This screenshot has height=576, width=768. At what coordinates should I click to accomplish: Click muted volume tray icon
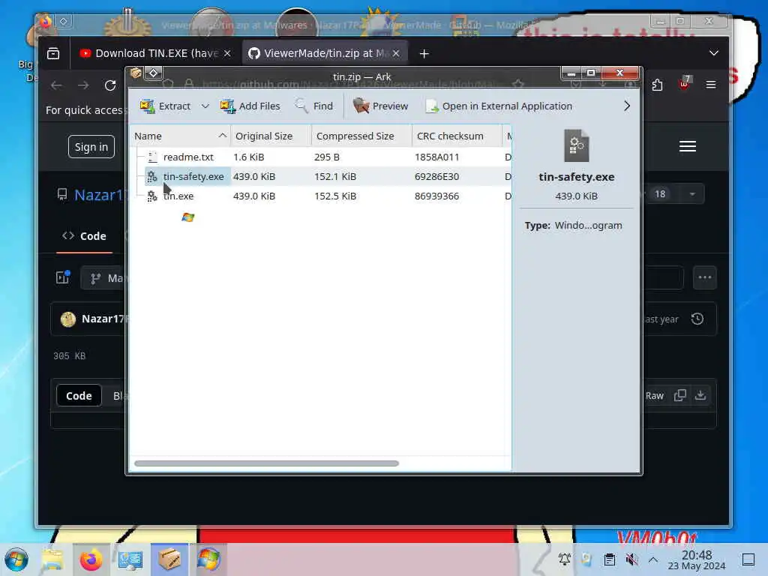pyautogui.click(x=631, y=559)
